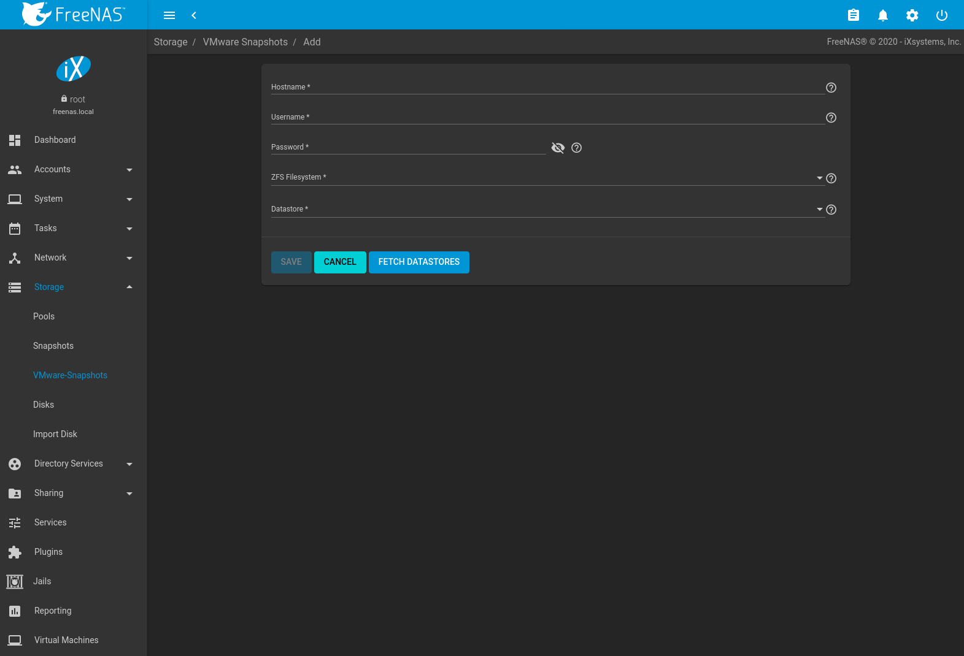
Task: Click the clipboard task manager icon
Action: click(853, 15)
